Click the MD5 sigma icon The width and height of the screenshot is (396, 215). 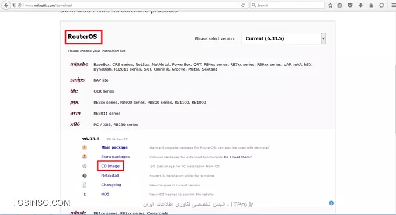coord(85,194)
